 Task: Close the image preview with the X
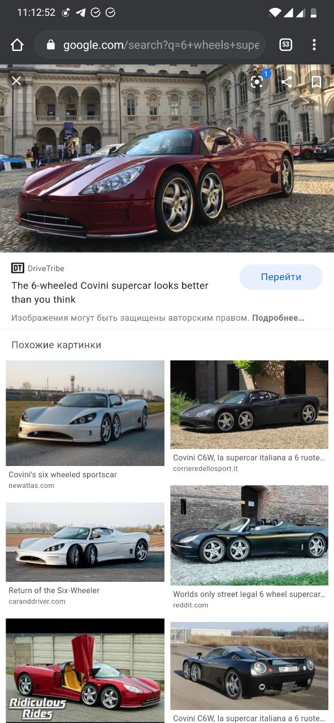(x=16, y=81)
